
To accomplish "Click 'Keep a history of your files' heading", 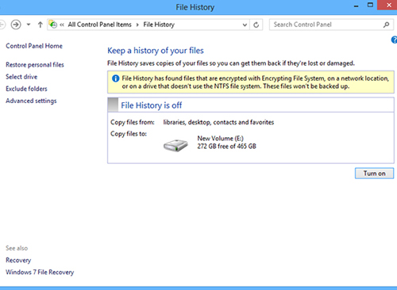I will click(x=156, y=51).
